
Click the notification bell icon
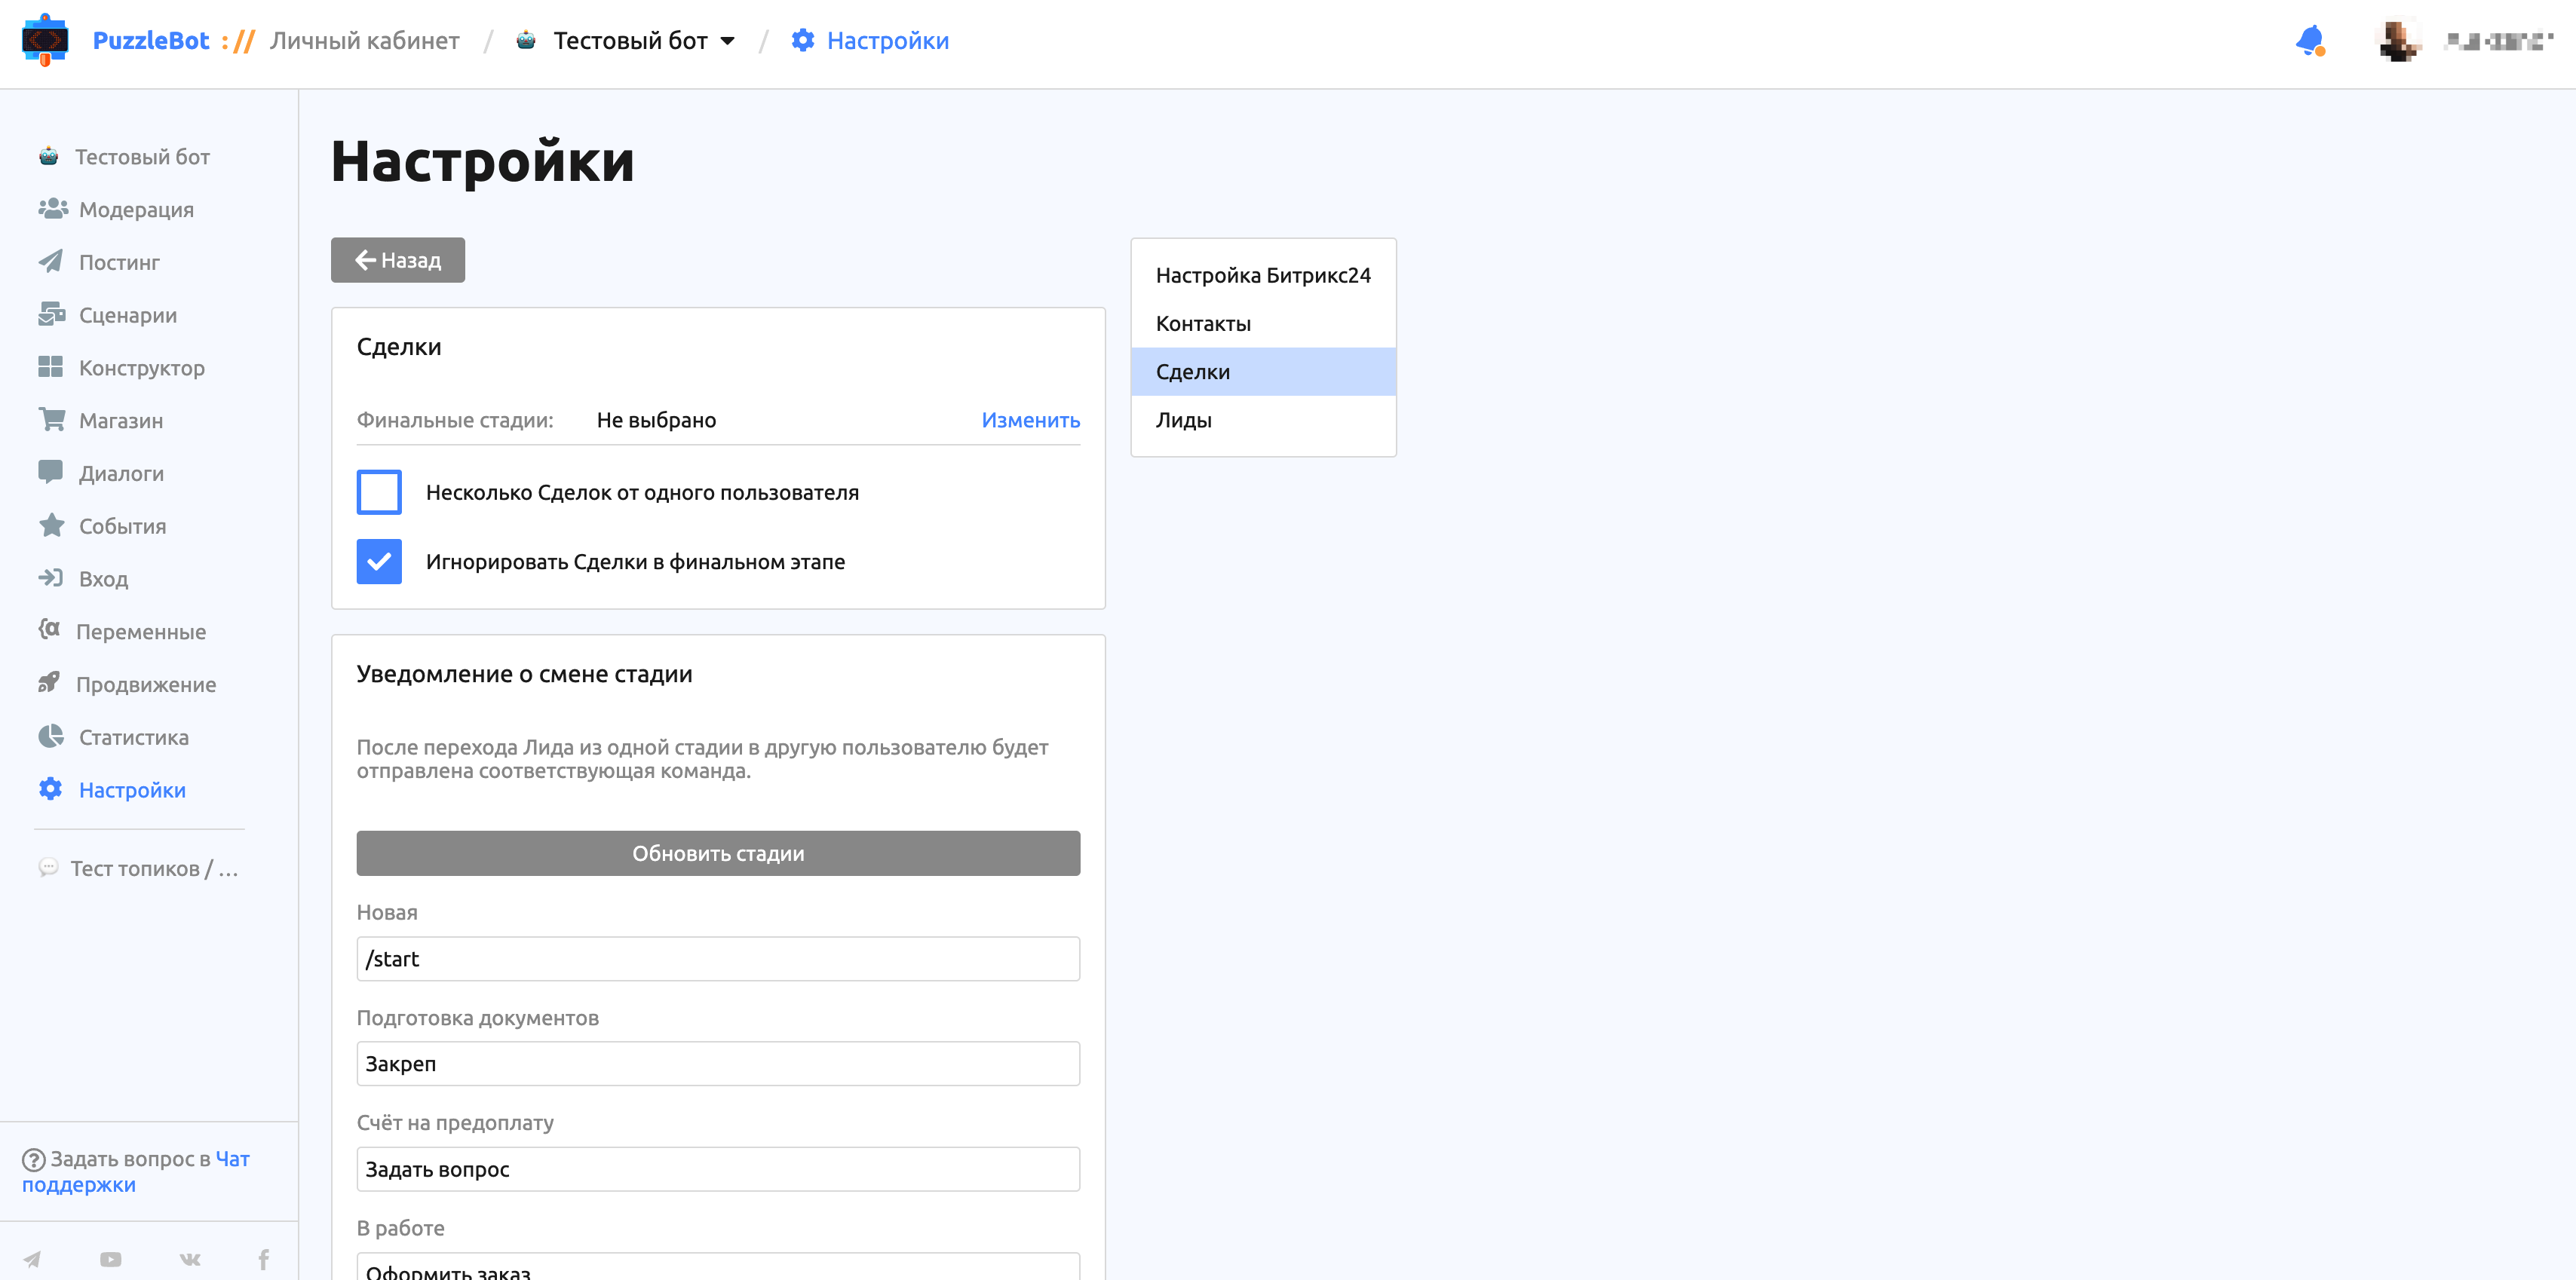pyautogui.click(x=2309, y=41)
